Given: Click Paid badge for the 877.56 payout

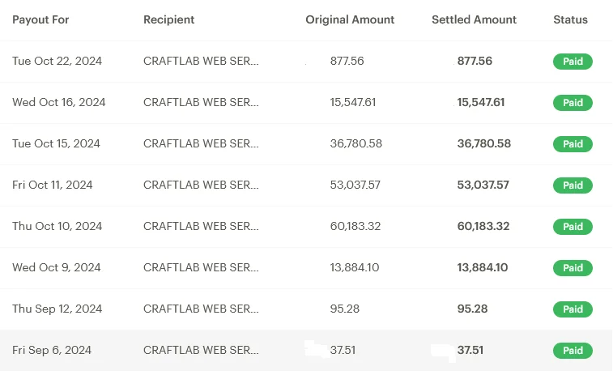Looking at the screenshot, I should click(x=573, y=62).
